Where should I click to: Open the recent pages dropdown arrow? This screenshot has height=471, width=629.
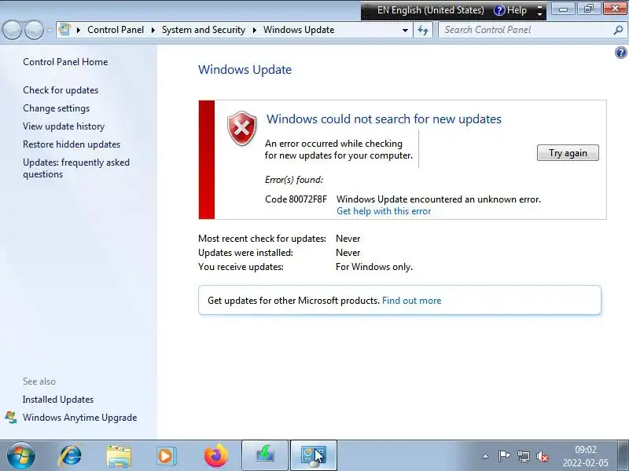click(50, 30)
